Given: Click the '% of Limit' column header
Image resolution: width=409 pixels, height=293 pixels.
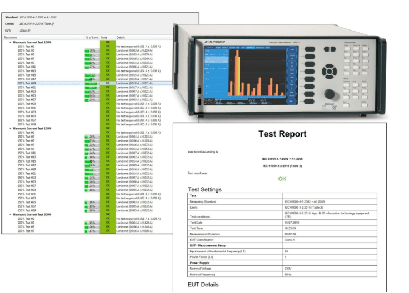Looking at the screenshot, I should (92, 37).
